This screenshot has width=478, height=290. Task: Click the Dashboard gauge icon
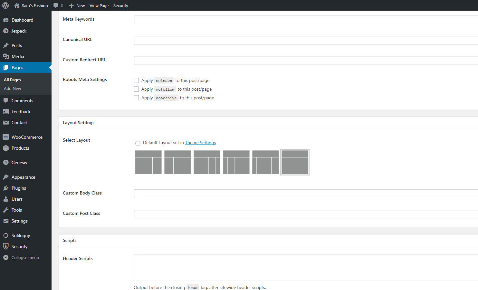pos(6,20)
